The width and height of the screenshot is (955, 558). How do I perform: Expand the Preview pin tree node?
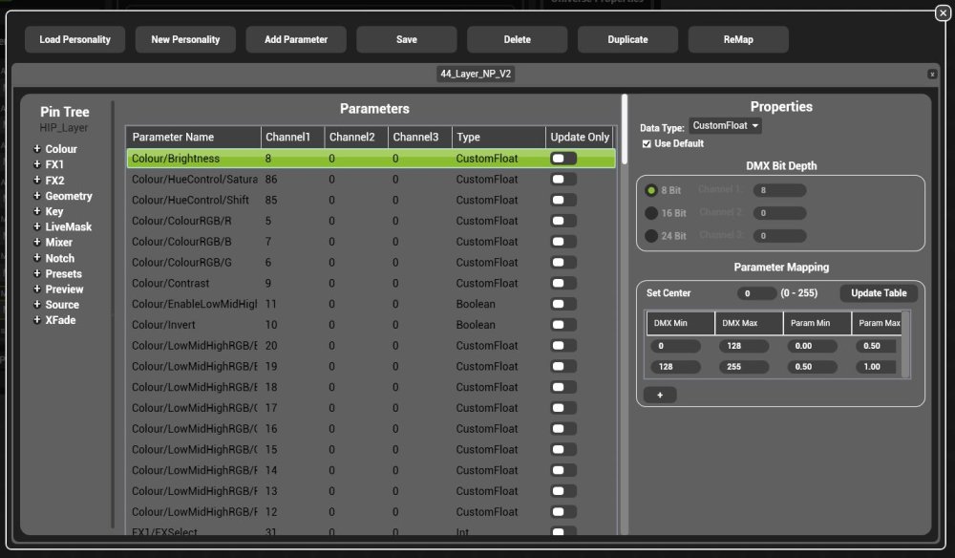coord(37,289)
